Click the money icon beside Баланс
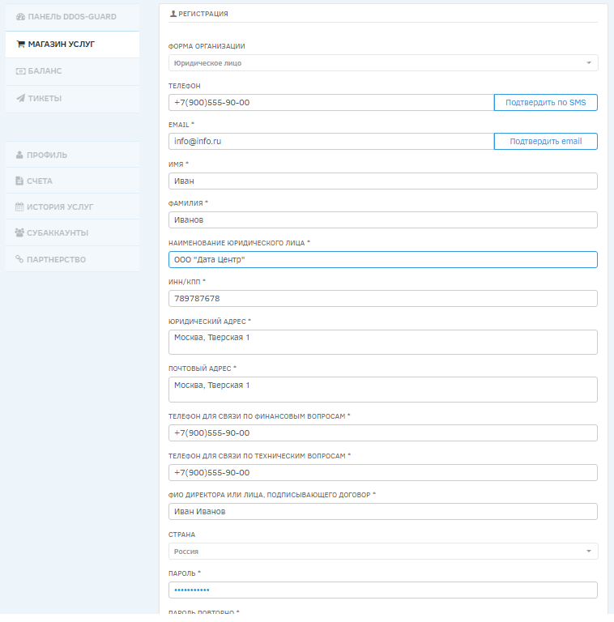This screenshot has width=614, height=622. tap(20, 71)
